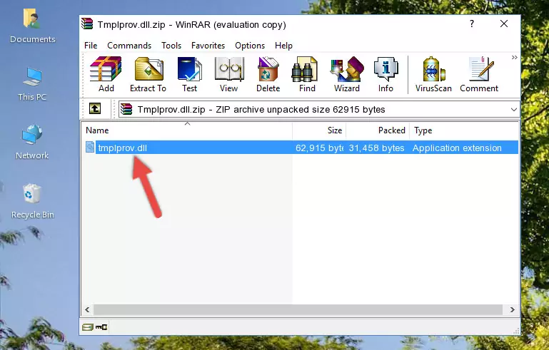This screenshot has width=549, height=350.
Task: Click the WinRAR title bar icon
Action: [x=87, y=24]
